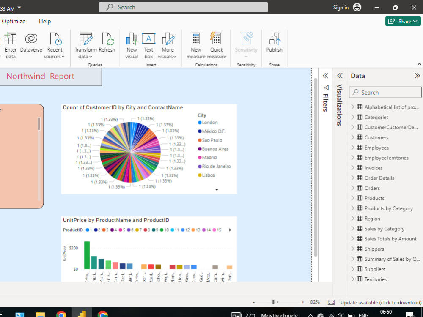Open Transform data editor

tap(85, 46)
